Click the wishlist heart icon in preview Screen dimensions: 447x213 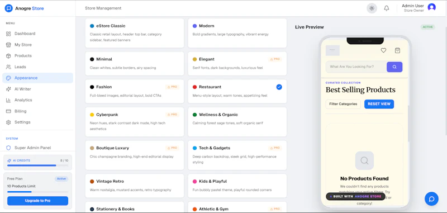pyautogui.click(x=383, y=50)
